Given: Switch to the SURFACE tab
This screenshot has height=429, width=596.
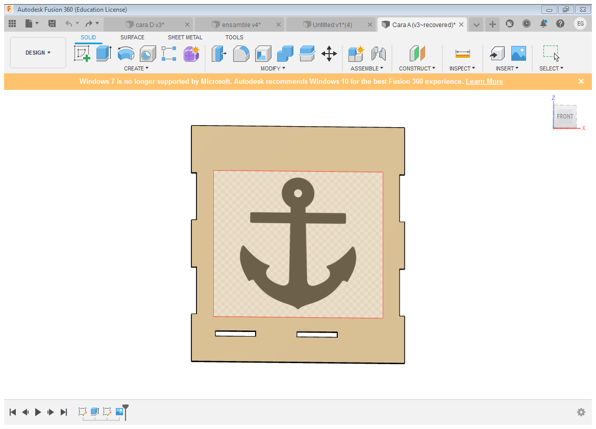Looking at the screenshot, I should [x=132, y=37].
